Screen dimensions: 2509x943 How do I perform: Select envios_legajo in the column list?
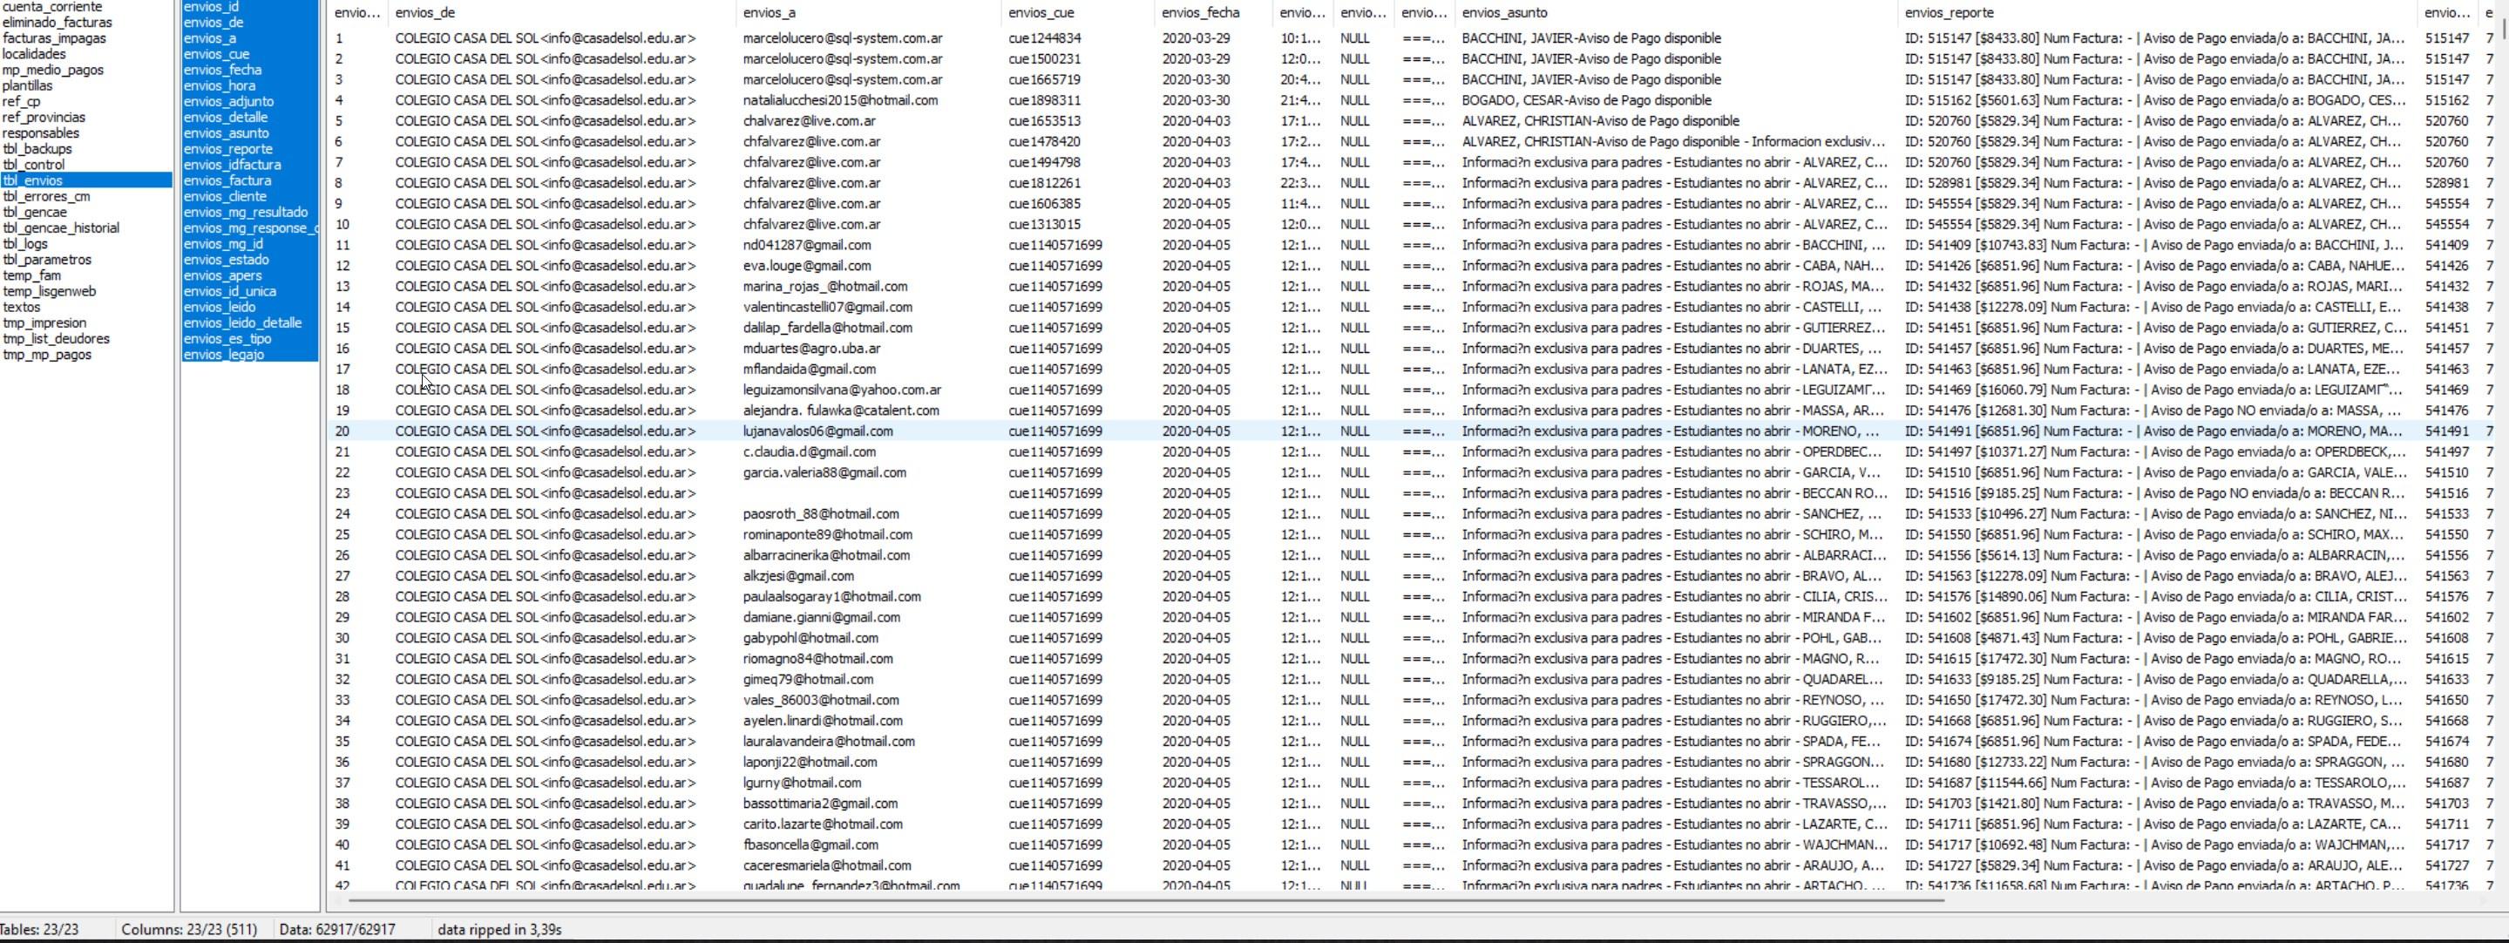coord(223,355)
